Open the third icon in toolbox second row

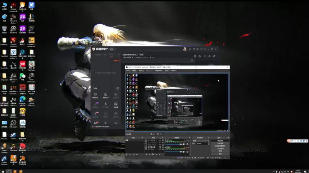(116, 105)
